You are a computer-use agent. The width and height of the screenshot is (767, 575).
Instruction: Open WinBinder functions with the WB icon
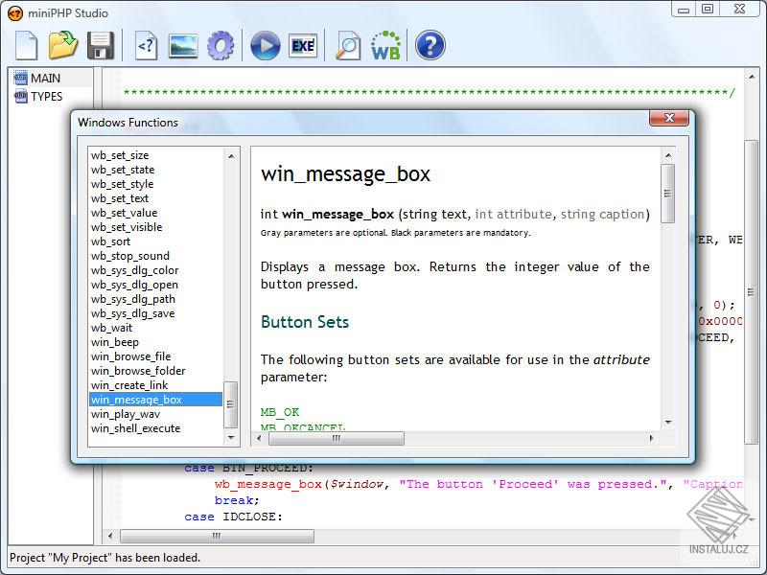coord(384,45)
